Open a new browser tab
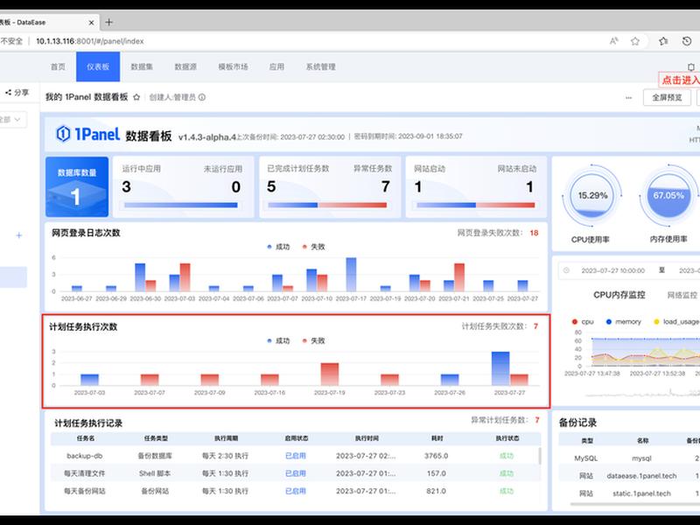 click(108, 22)
